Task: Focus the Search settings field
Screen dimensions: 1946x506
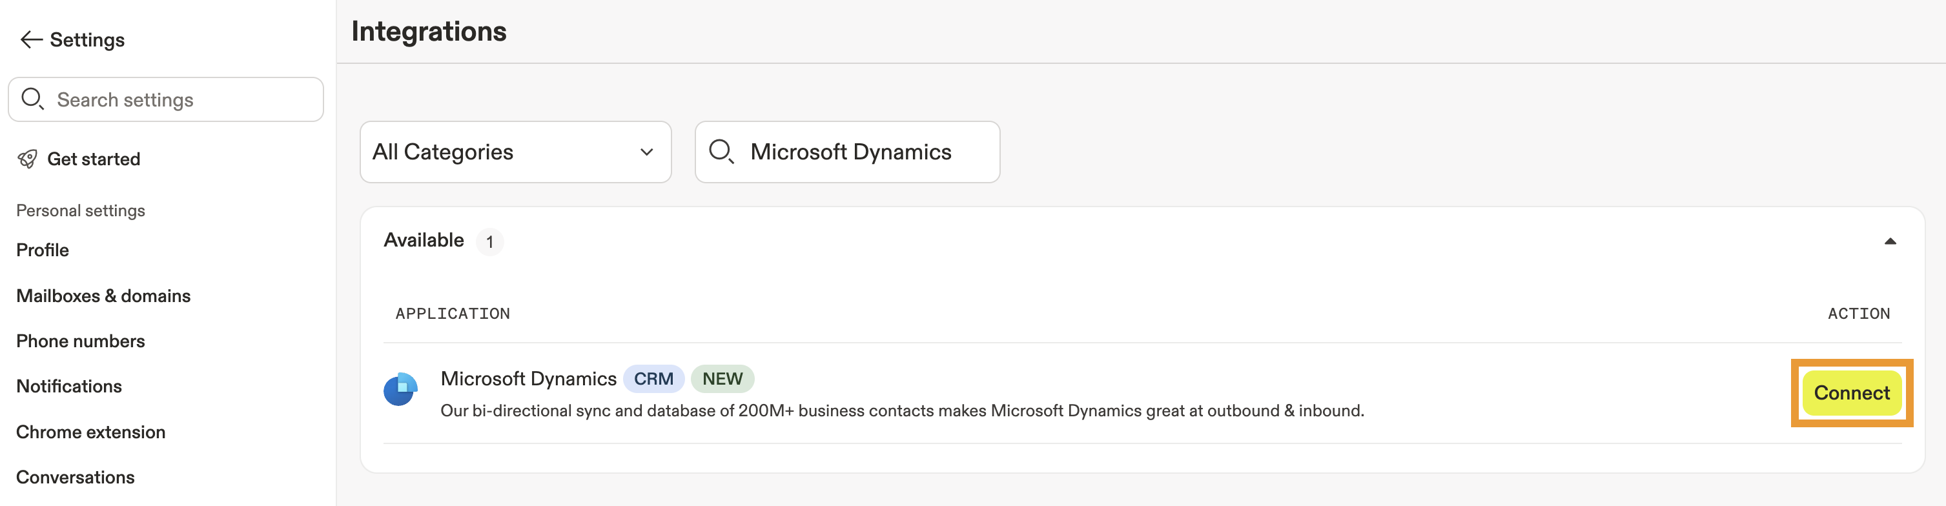Action: pyautogui.click(x=166, y=99)
